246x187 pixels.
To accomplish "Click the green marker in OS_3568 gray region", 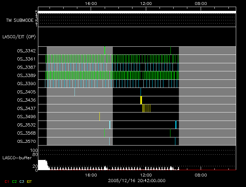I will (104, 133).
